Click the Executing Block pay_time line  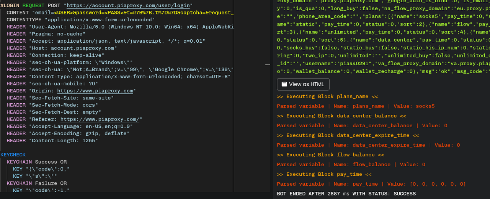pos(324,174)
